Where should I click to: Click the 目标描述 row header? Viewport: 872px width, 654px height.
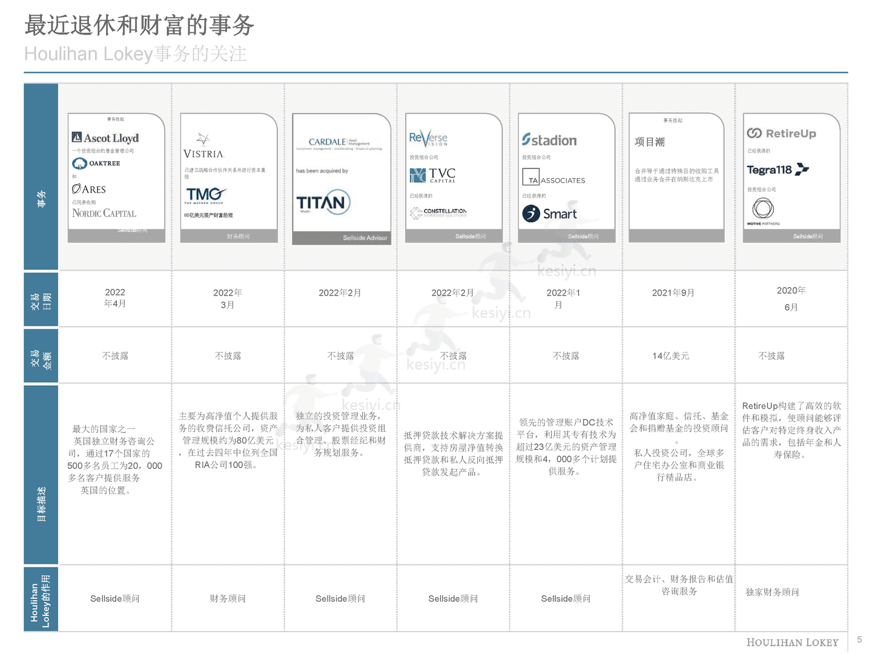point(41,474)
